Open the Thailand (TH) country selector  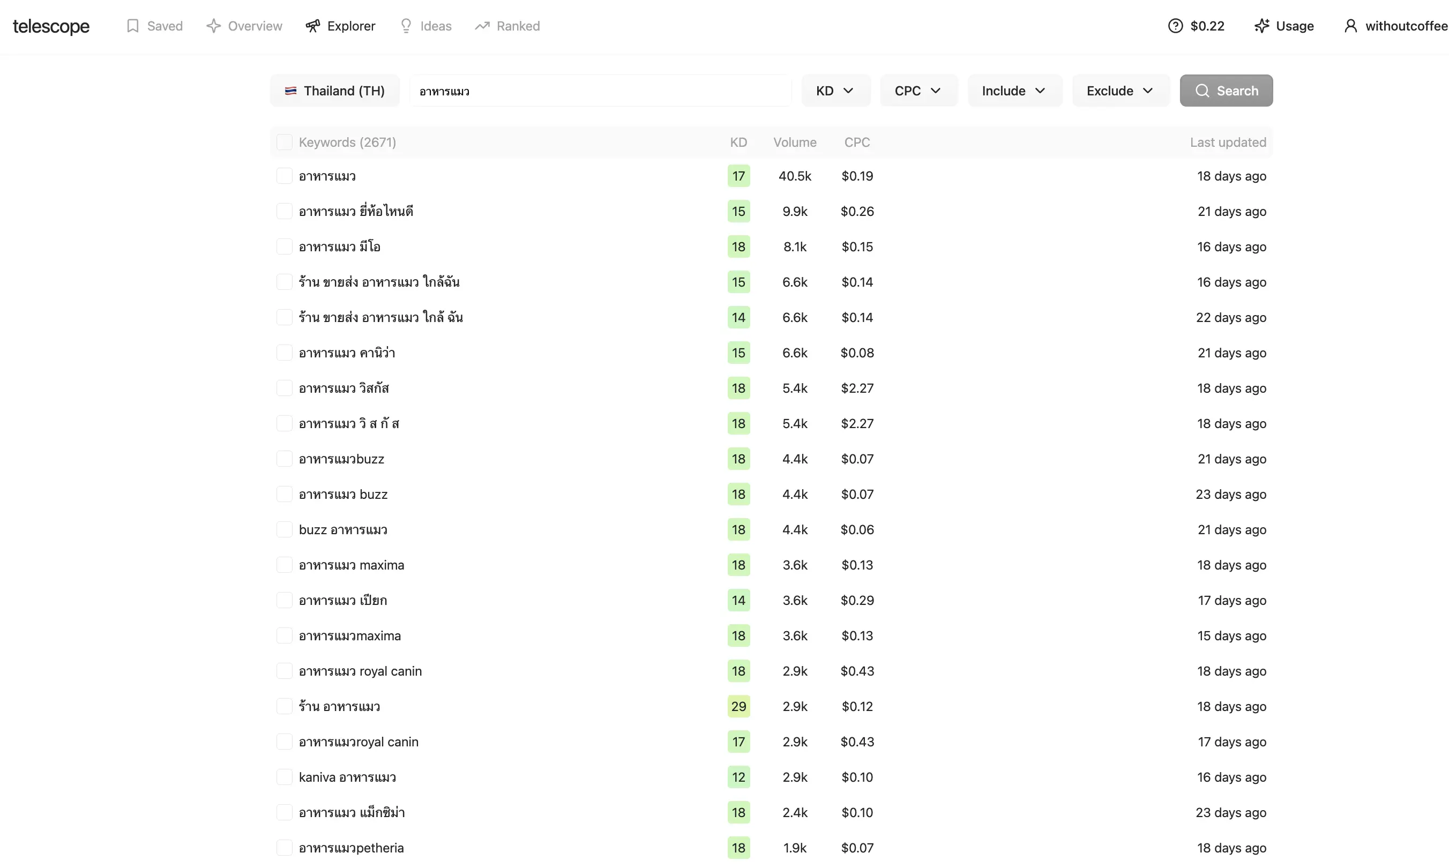[x=334, y=91]
